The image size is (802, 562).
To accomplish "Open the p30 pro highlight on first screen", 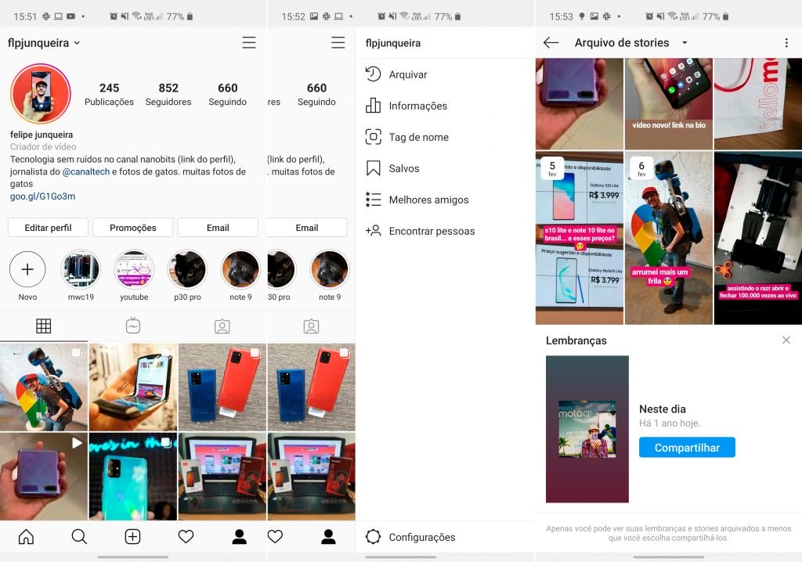I will click(187, 275).
